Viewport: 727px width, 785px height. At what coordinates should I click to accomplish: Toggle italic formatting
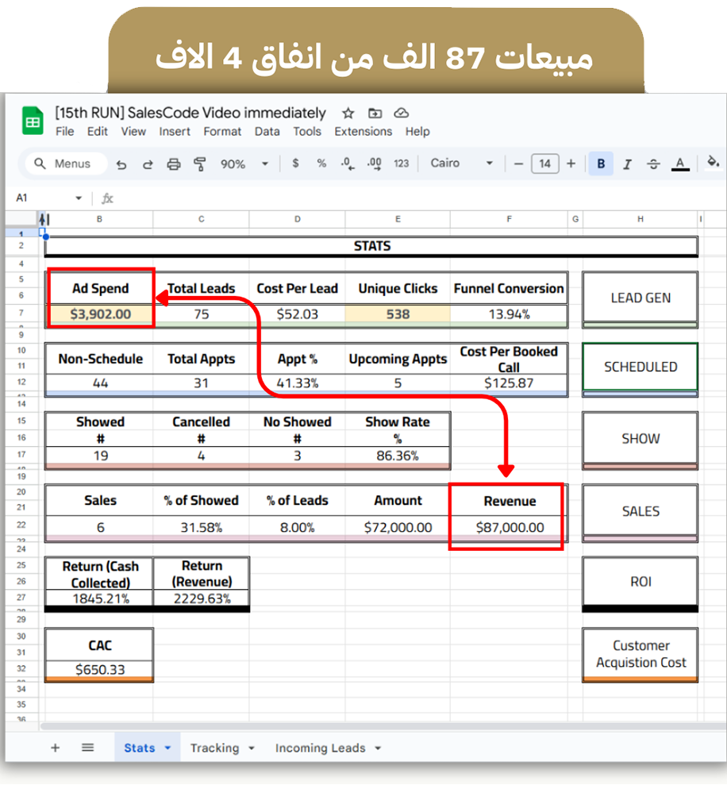pyautogui.click(x=627, y=164)
